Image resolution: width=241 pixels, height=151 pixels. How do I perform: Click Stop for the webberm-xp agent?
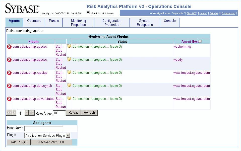click(59, 50)
